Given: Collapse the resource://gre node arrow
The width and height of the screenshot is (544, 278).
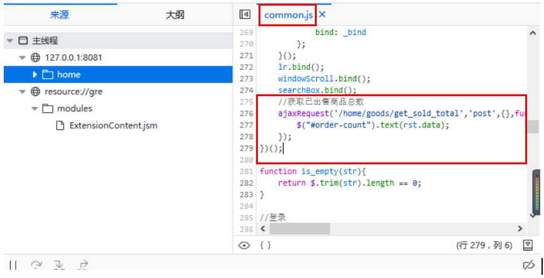Looking at the screenshot, I should coord(23,92).
